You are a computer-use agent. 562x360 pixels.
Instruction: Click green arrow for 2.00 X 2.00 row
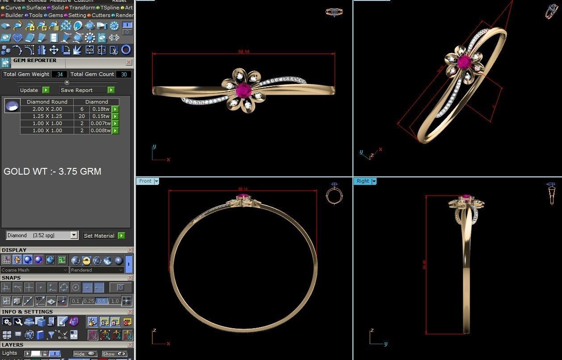(x=115, y=109)
